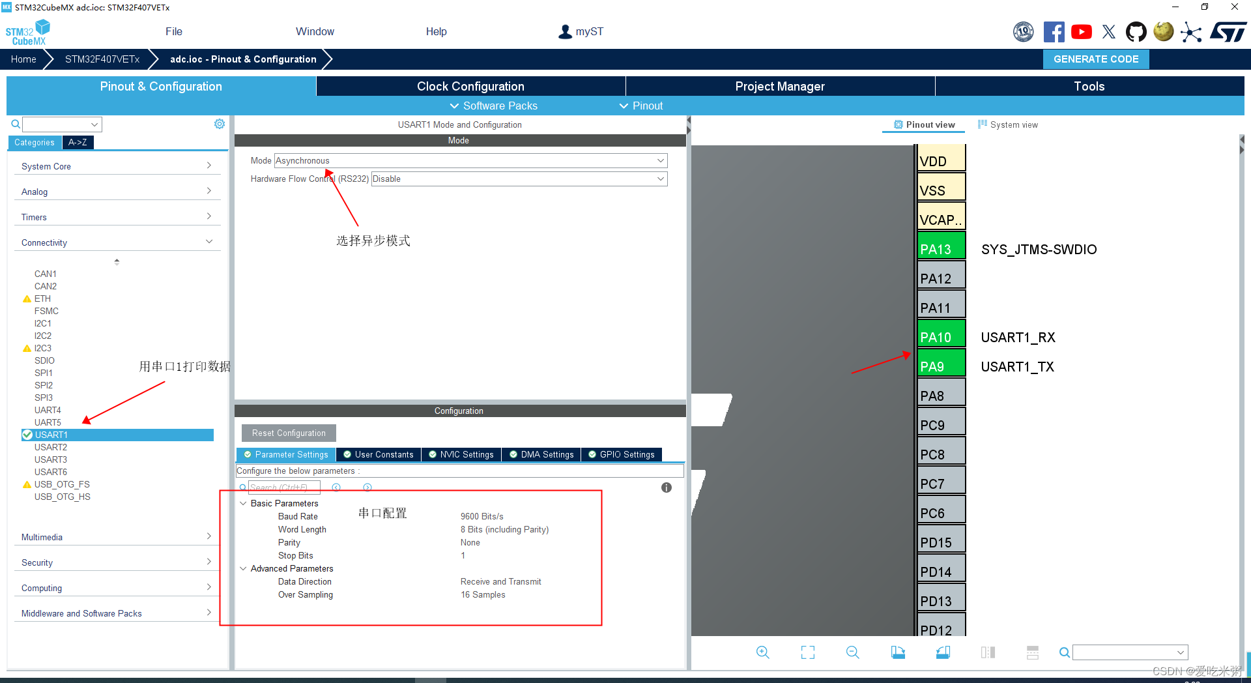Open the Facebook icon link

click(1054, 31)
